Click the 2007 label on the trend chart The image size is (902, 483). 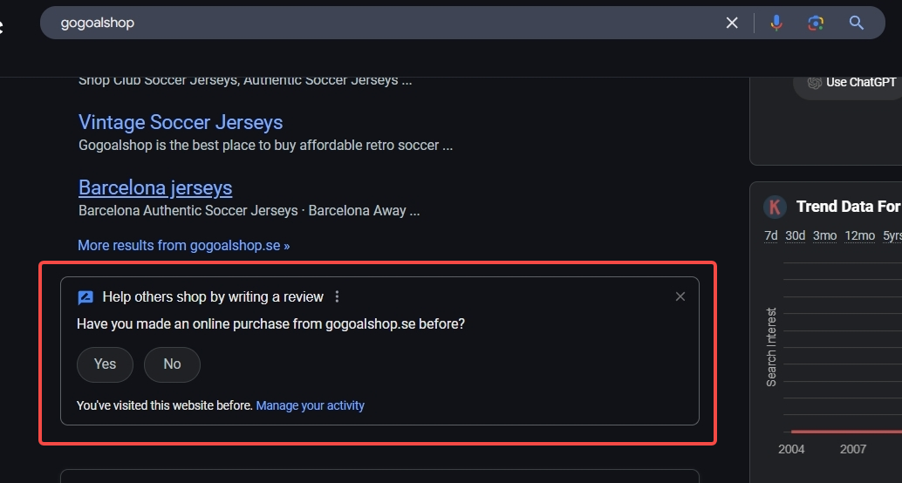[x=852, y=449]
